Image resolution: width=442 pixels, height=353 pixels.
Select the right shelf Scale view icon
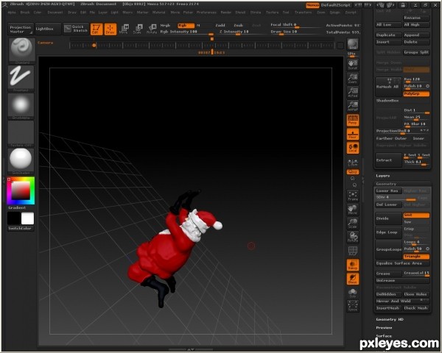click(x=353, y=224)
